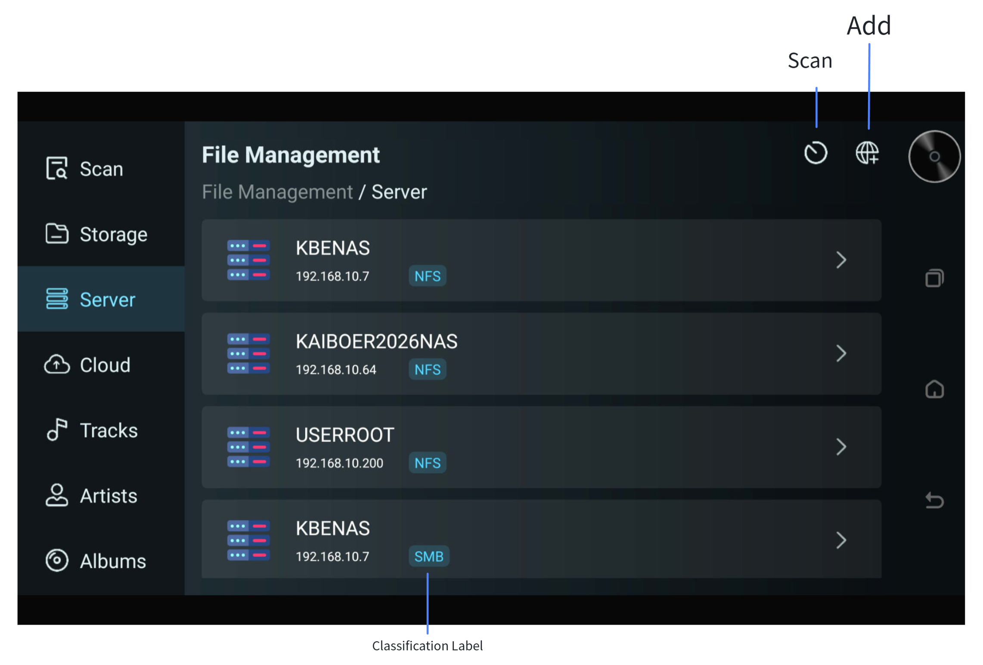Click the Scan refresh icon in header
This screenshot has width=983, height=665.
coord(816,153)
